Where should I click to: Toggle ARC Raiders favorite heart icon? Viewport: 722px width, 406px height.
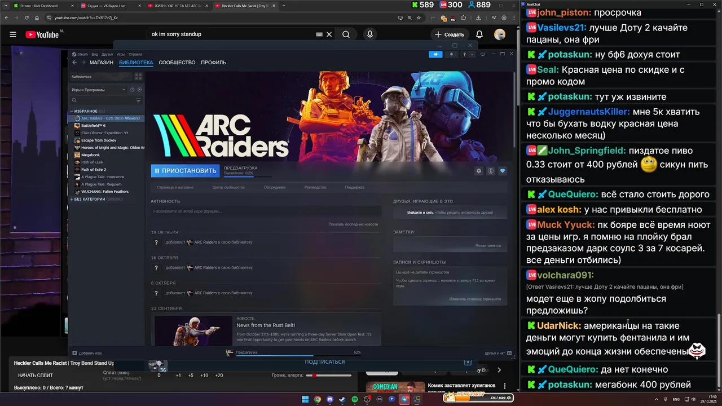503,171
